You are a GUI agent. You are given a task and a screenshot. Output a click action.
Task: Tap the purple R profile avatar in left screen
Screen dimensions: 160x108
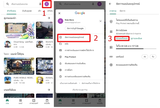coord(47,4)
